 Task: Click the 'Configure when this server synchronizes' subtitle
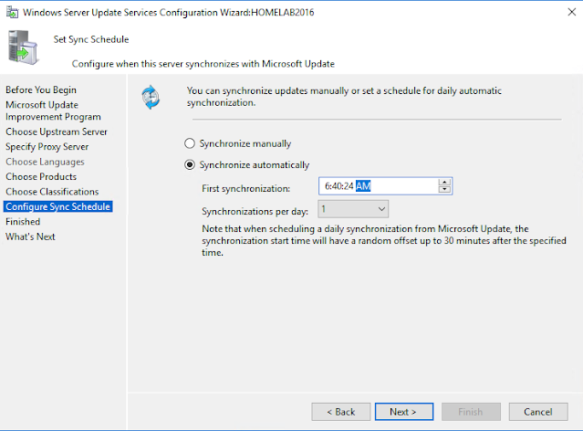[203, 64]
